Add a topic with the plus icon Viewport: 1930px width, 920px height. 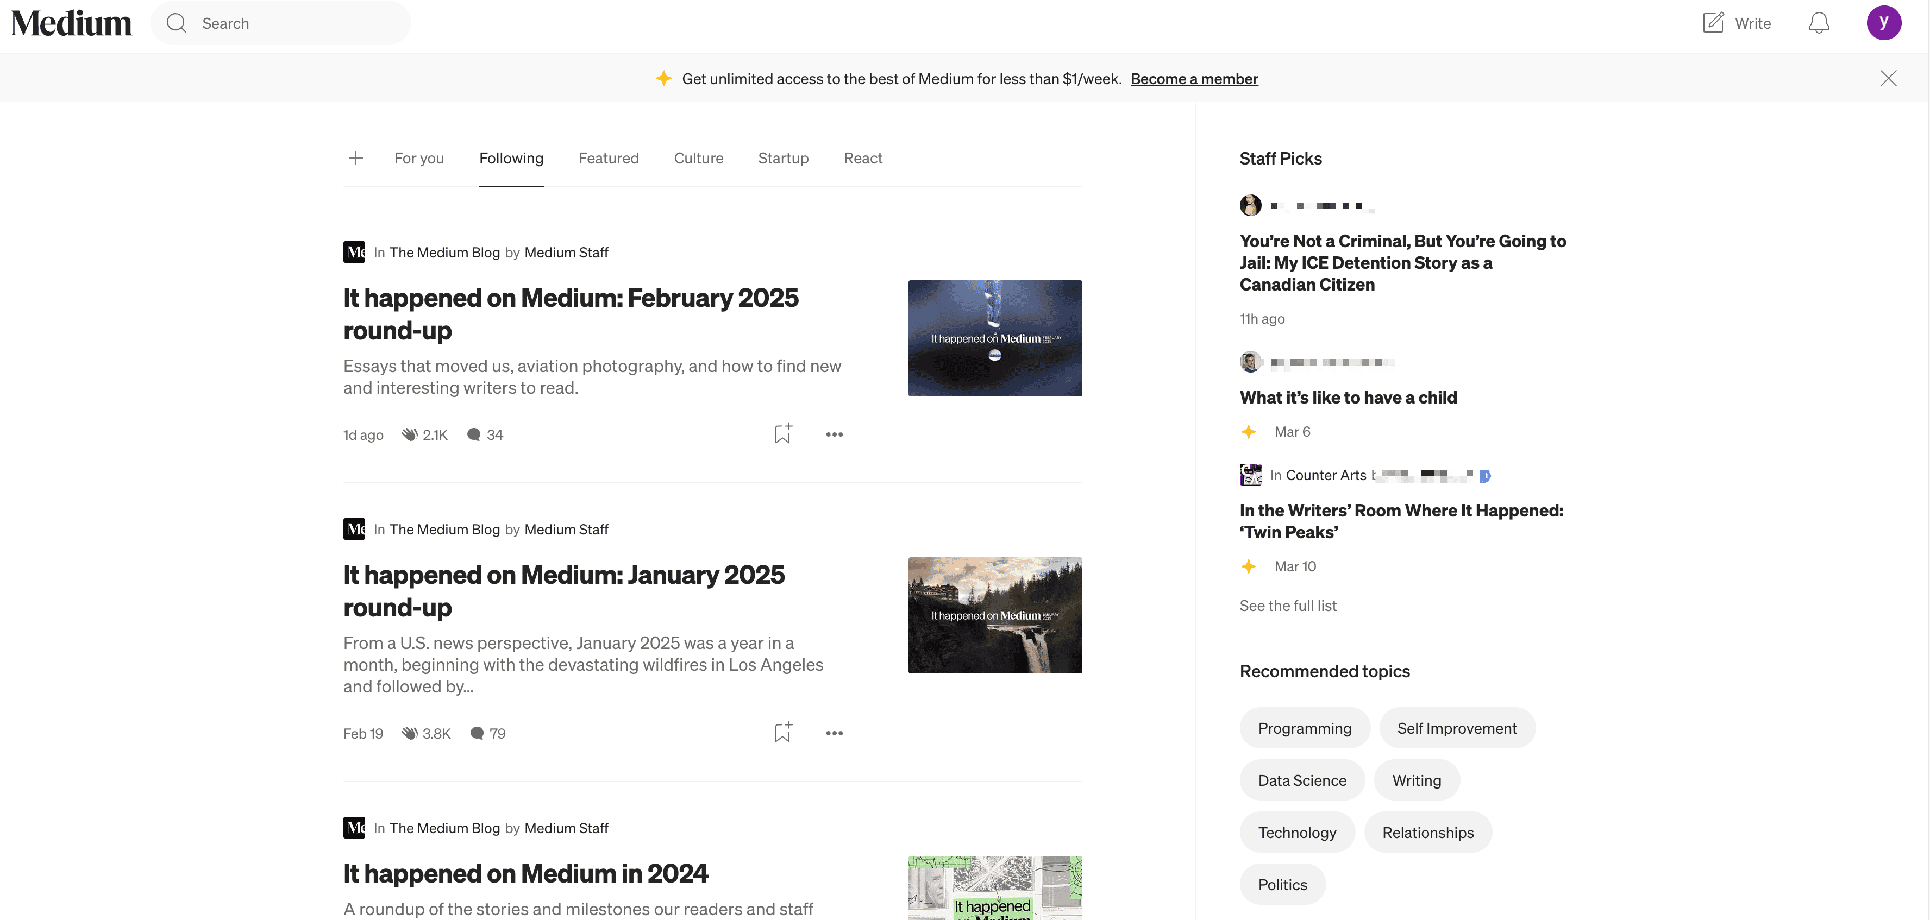356,158
